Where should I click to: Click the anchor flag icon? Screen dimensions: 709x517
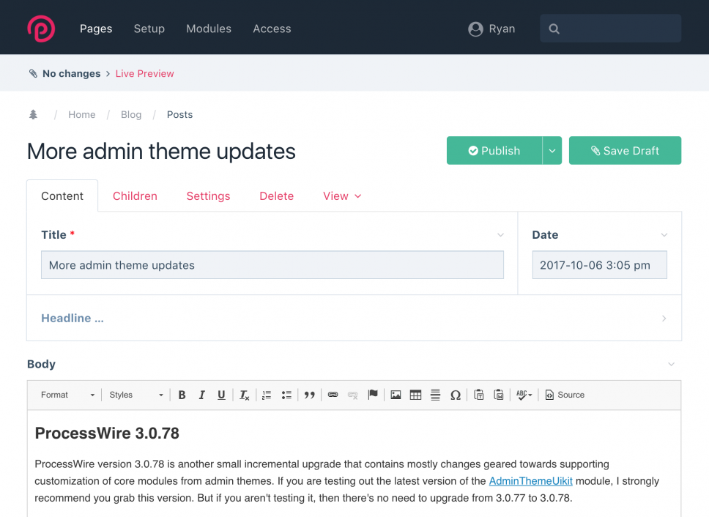tap(373, 395)
